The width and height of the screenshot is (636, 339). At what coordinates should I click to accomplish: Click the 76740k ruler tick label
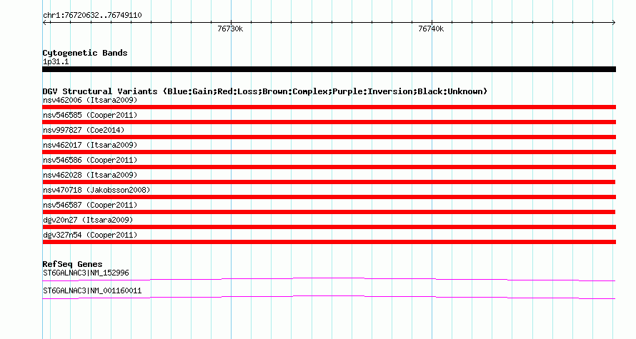tap(431, 29)
